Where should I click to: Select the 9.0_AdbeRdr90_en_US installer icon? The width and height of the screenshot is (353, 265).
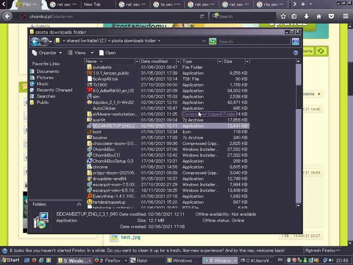click(89, 91)
